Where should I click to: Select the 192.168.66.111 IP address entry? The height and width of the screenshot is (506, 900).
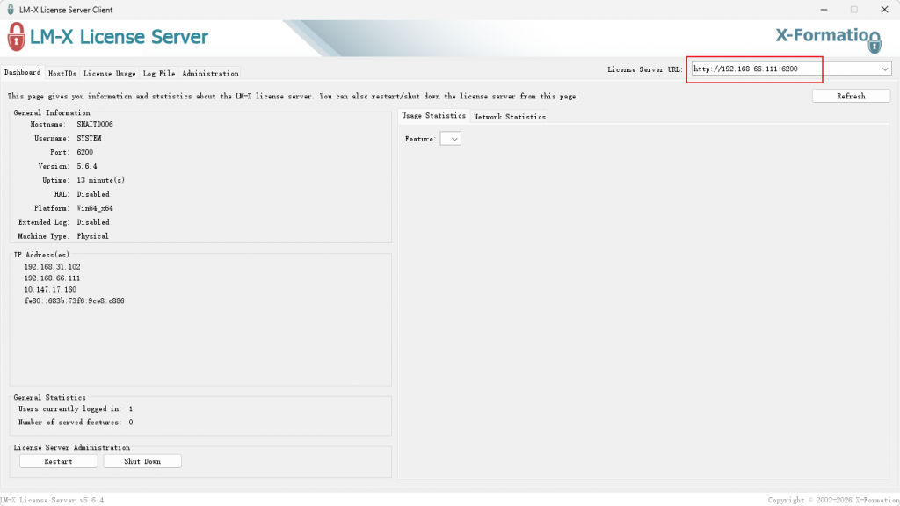coord(53,278)
